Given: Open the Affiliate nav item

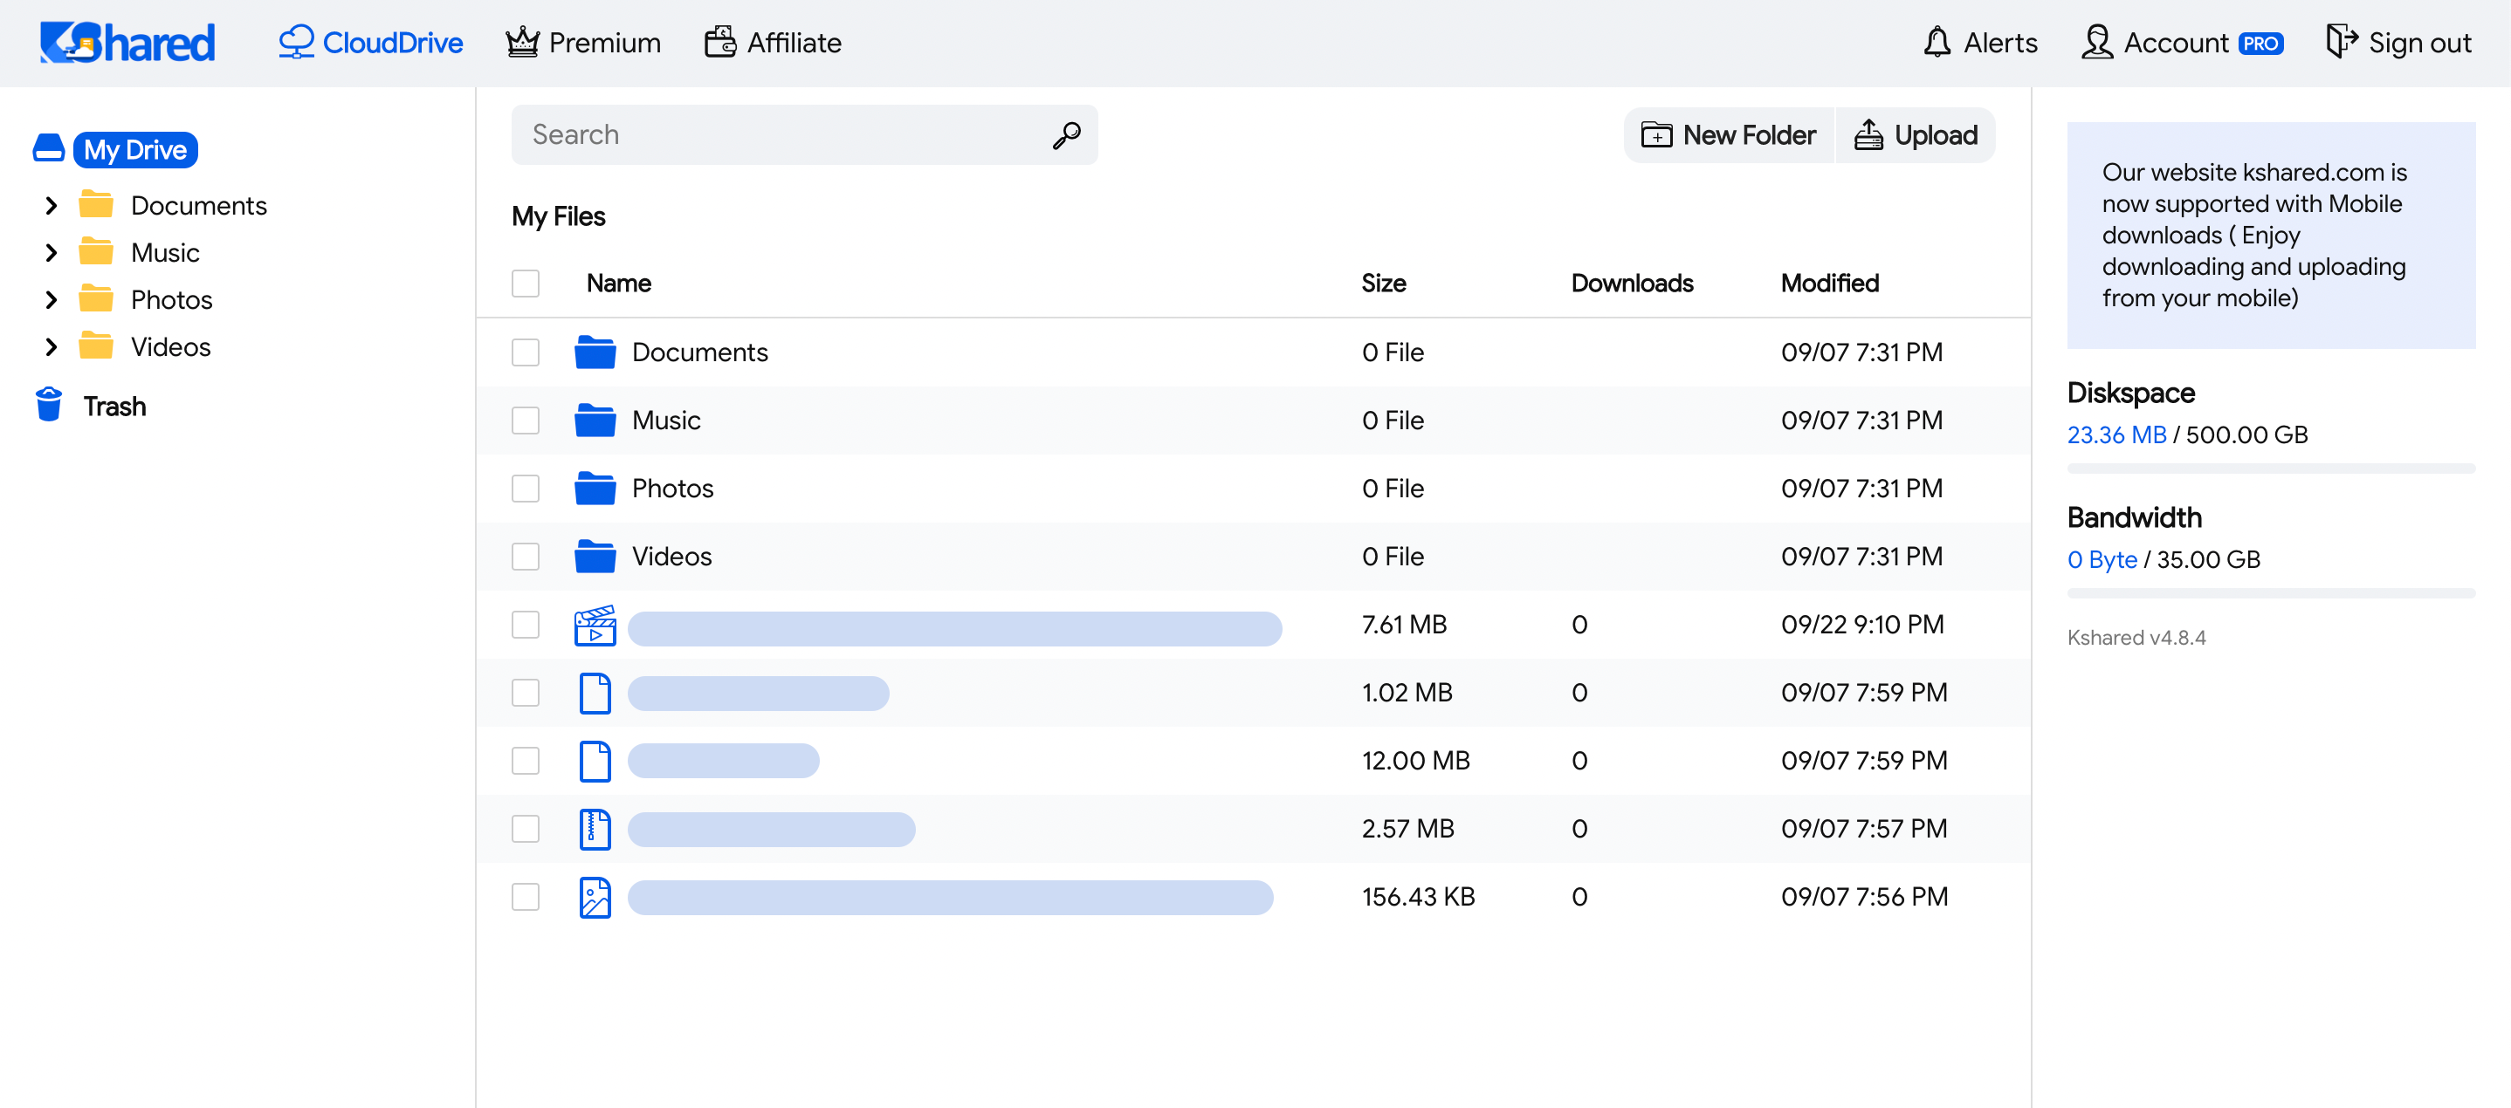Looking at the screenshot, I should pos(772,43).
